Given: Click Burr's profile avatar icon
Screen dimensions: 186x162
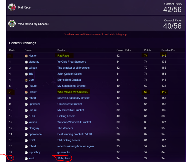Looking at the screenshot, I should pos(26,80).
